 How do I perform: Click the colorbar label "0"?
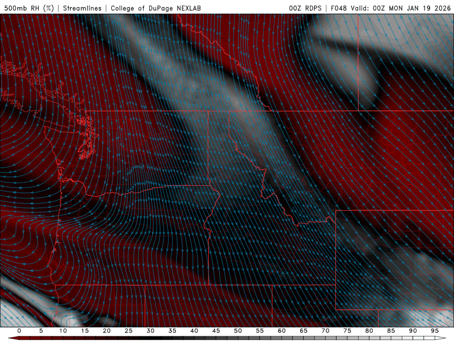click(19, 331)
